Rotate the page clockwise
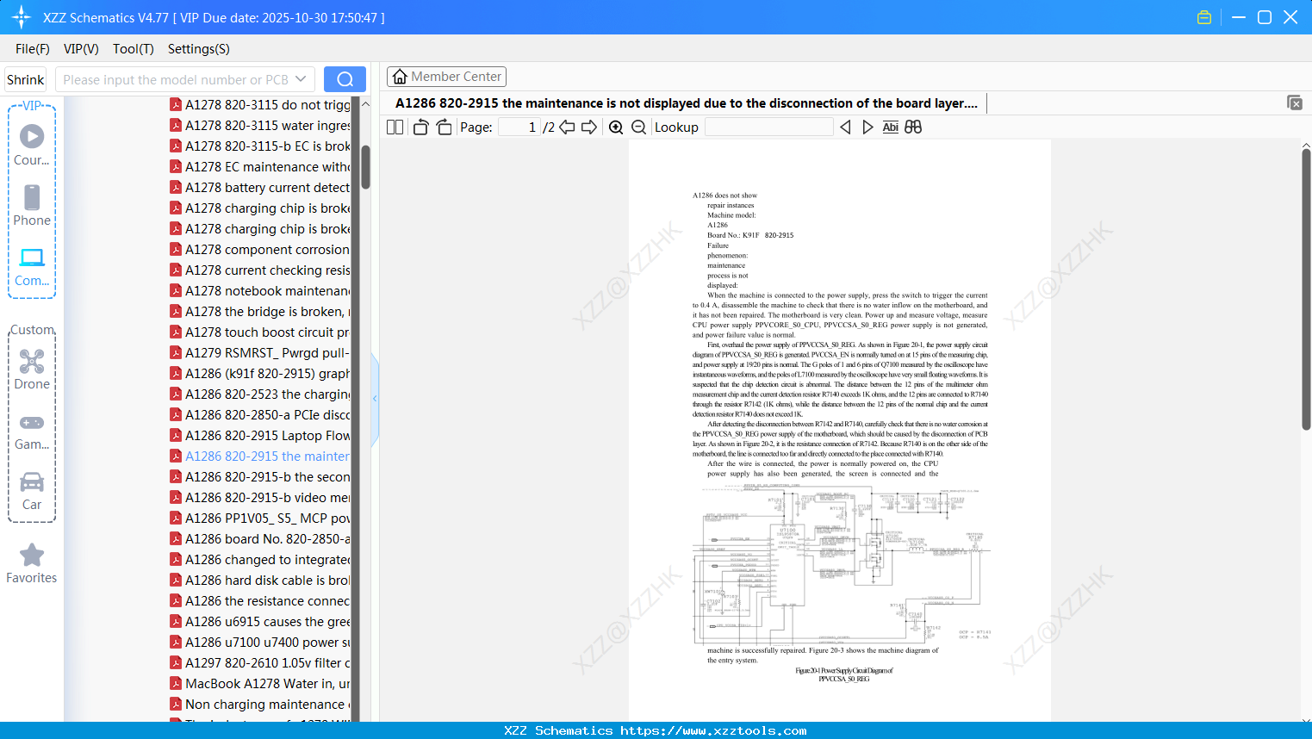Screen dimensions: 1312x739 [x=444, y=127]
